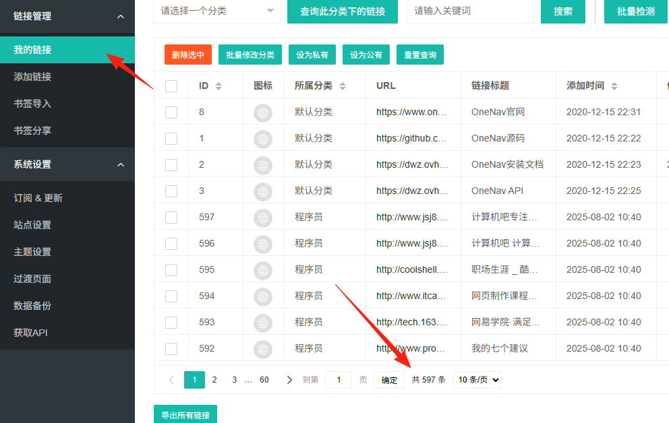
Task: Check the box for row ID 593
Action: (x=171, y=323)
